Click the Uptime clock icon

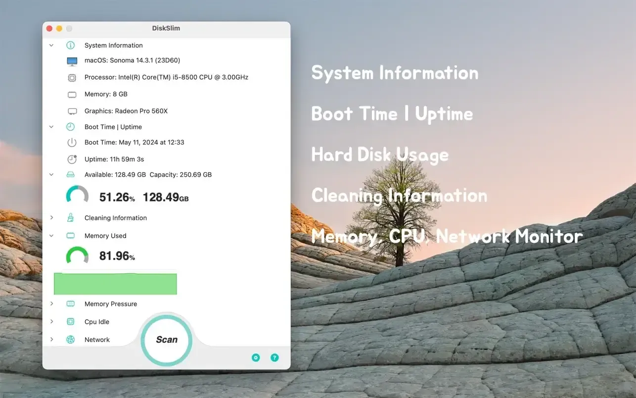pyautogui.click(x=72, y=159)
